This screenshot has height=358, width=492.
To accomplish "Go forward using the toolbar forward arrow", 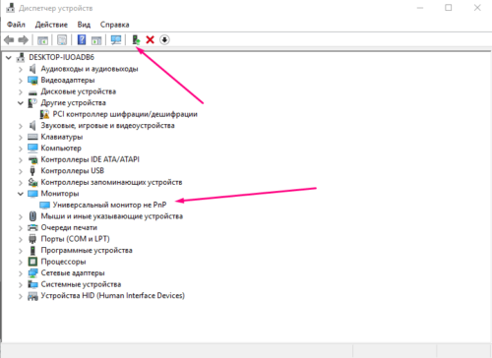I will click(23, 40).
